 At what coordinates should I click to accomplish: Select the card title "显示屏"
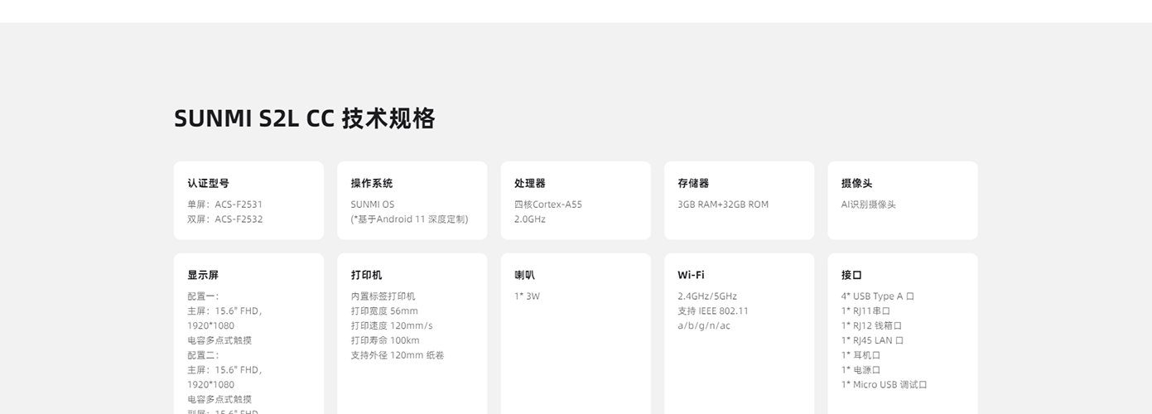tap(203, 275)
